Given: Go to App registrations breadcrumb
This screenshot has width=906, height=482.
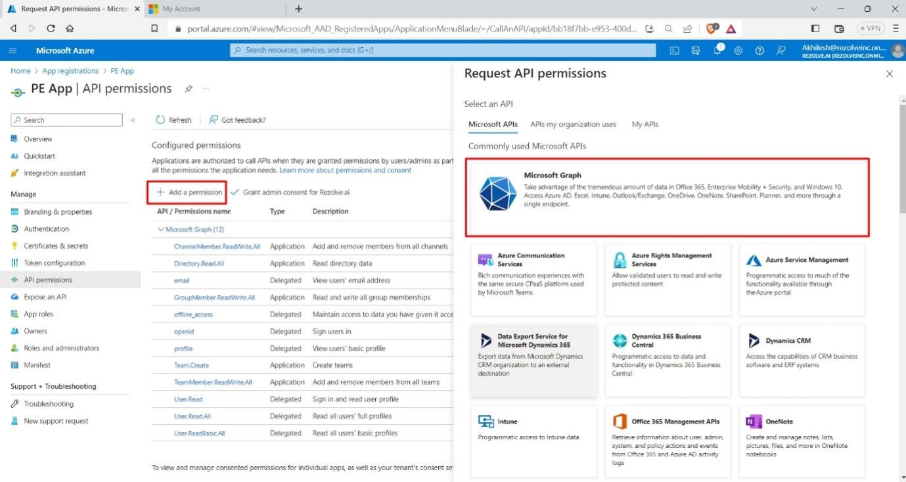Looking at the screenshot, I should (70, 71).
